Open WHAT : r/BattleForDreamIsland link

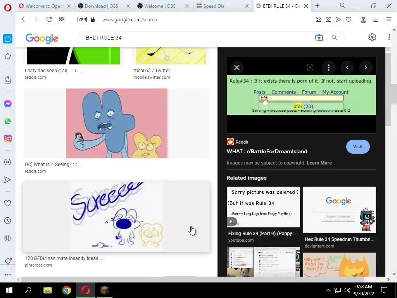[x=267, y=152]
